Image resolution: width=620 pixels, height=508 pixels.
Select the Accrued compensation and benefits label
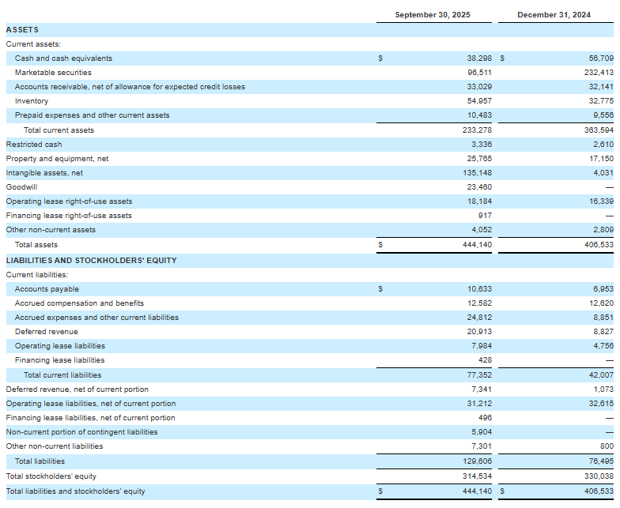(79, 303)
